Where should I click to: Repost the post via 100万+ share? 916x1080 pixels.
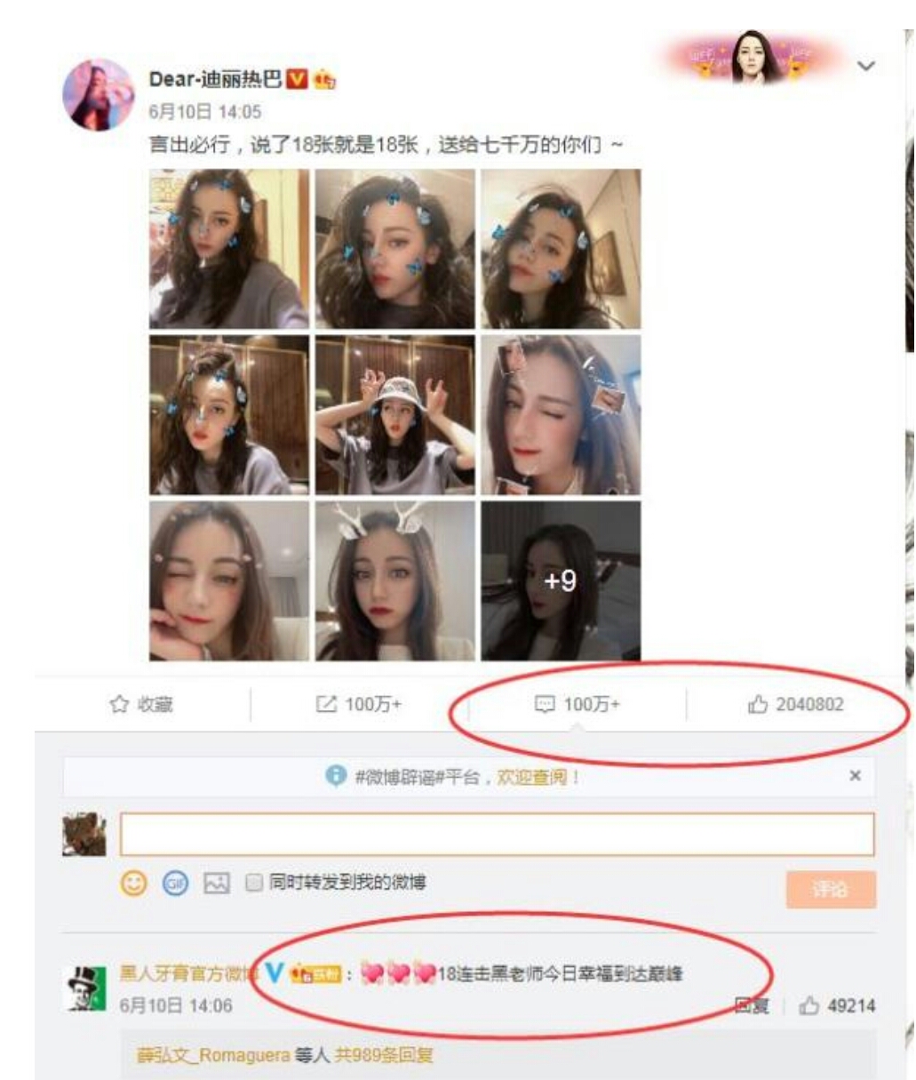359,705
